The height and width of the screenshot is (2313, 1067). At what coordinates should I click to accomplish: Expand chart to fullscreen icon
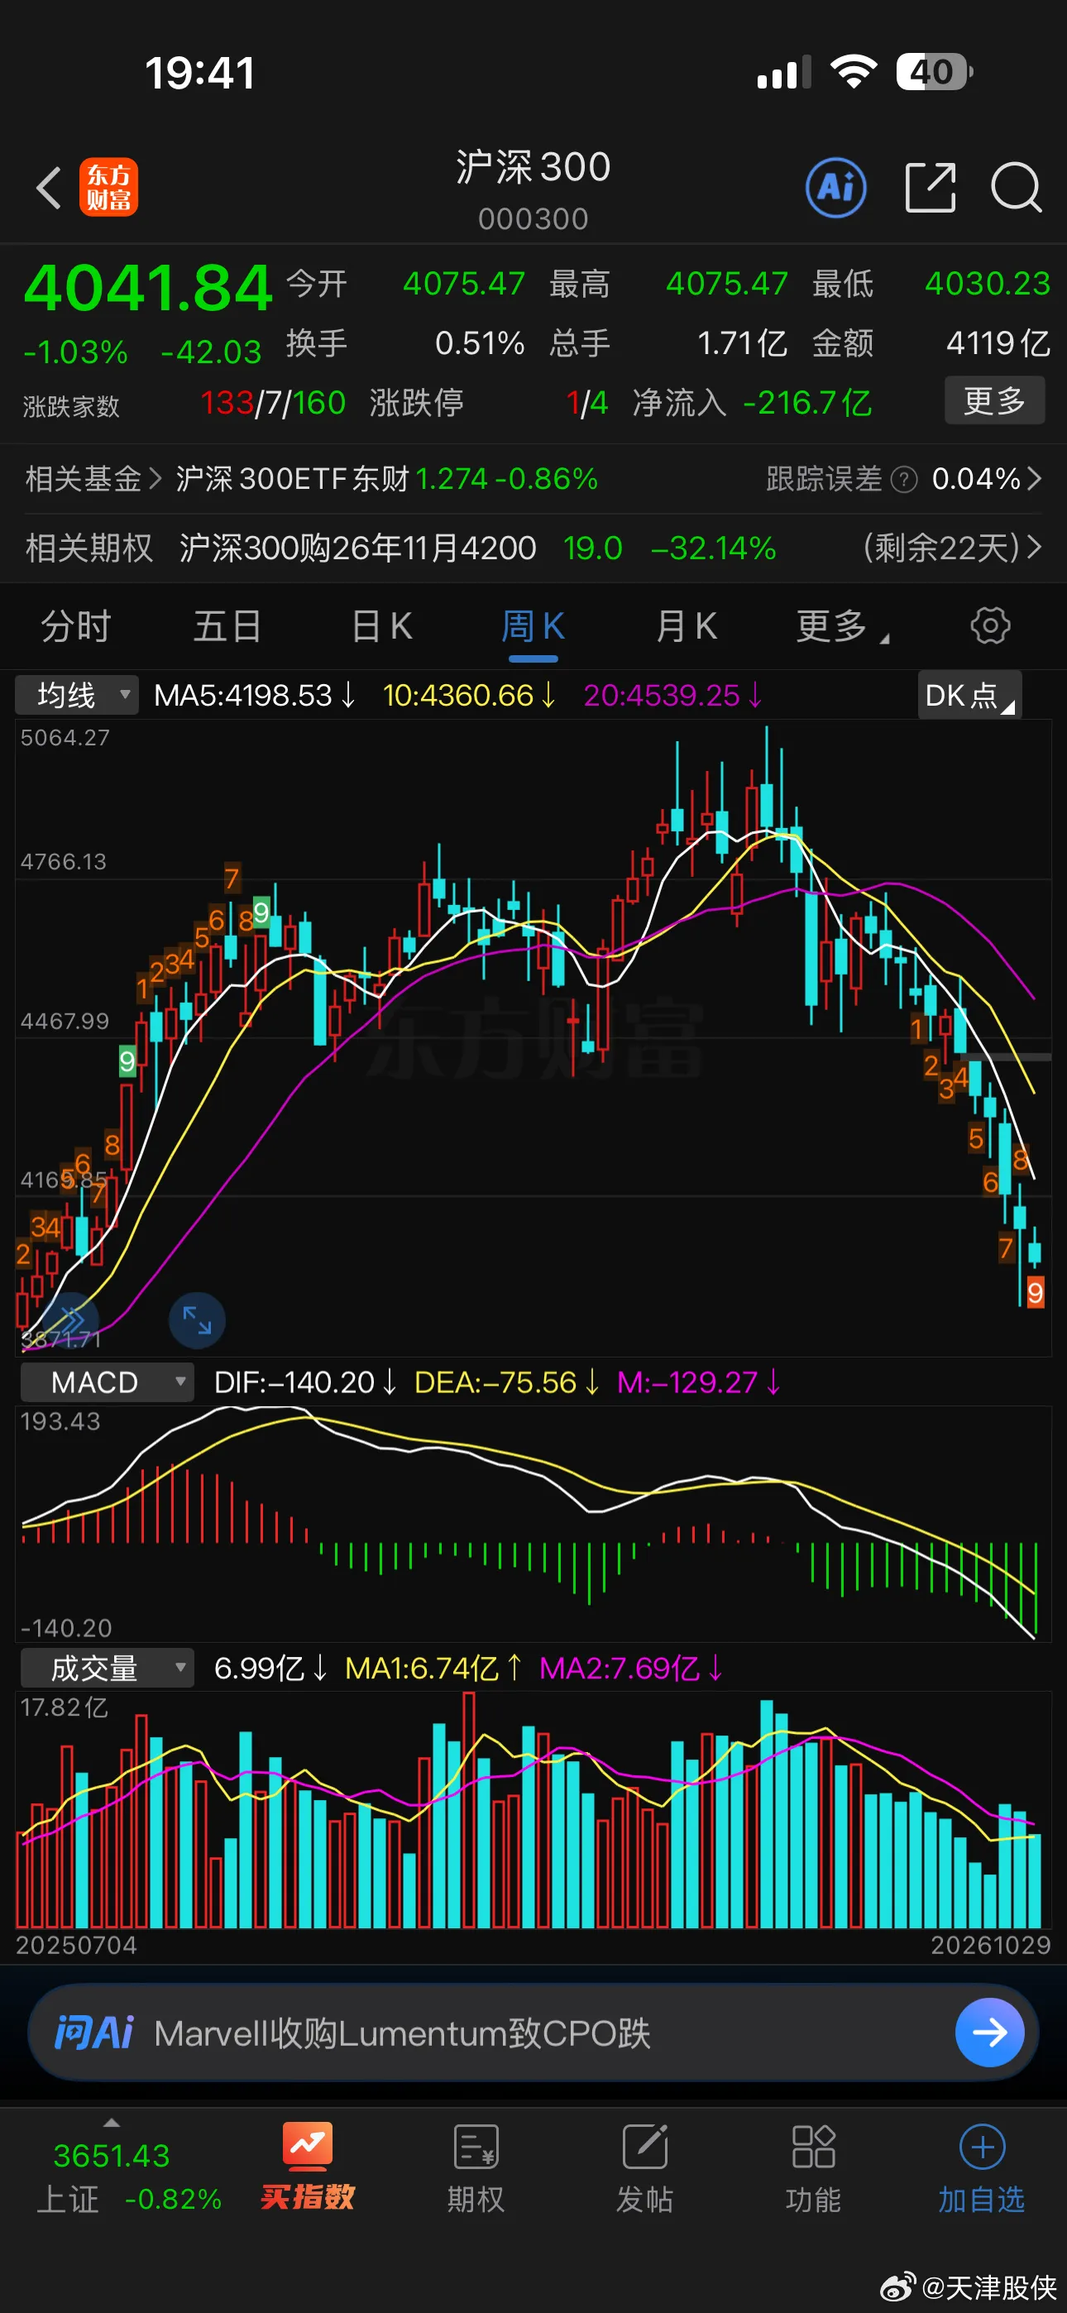(197, 1320)
